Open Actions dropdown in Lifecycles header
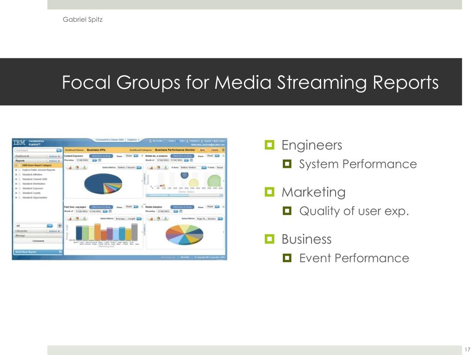 (x=55, y=231)
